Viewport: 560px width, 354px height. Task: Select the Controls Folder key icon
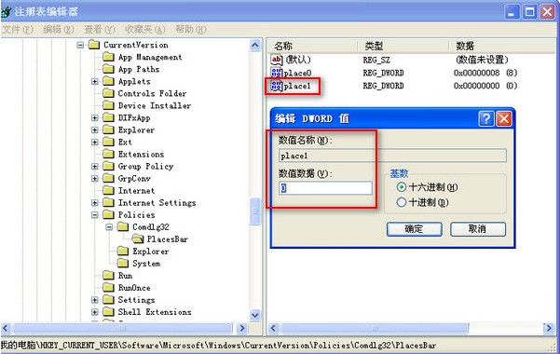[x=108, y=93]
